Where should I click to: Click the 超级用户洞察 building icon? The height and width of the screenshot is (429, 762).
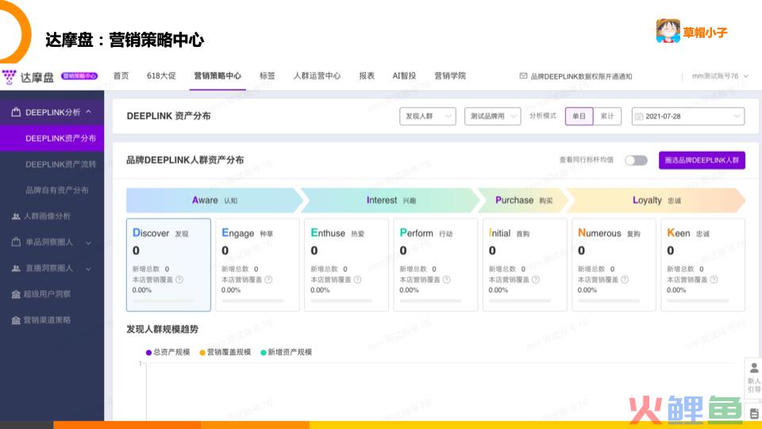click(x=16, y=294)
